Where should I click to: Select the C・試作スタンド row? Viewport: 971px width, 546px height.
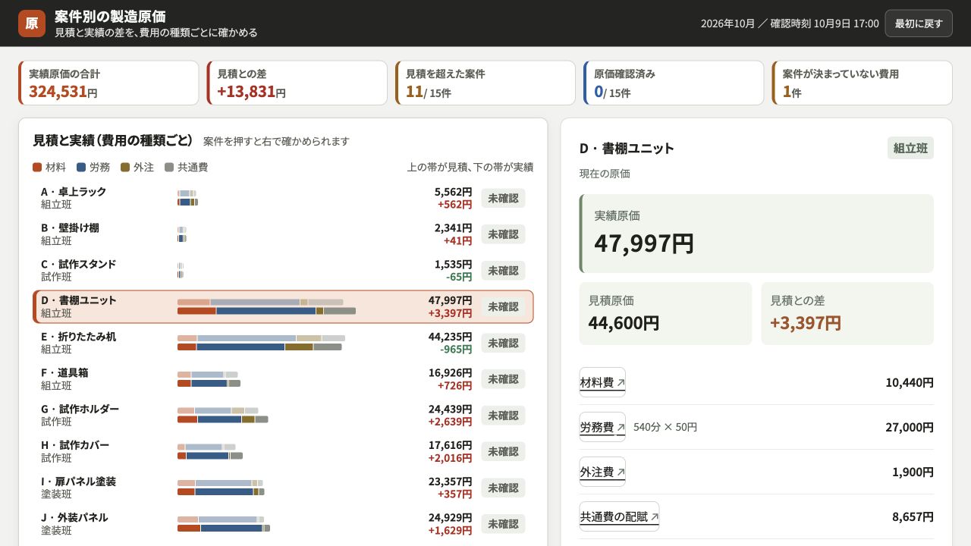283,271
